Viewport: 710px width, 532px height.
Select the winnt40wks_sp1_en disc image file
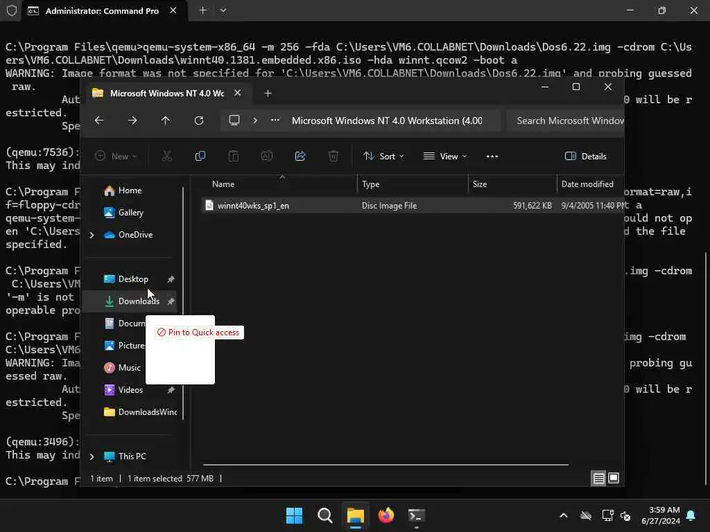click(413, 205)
